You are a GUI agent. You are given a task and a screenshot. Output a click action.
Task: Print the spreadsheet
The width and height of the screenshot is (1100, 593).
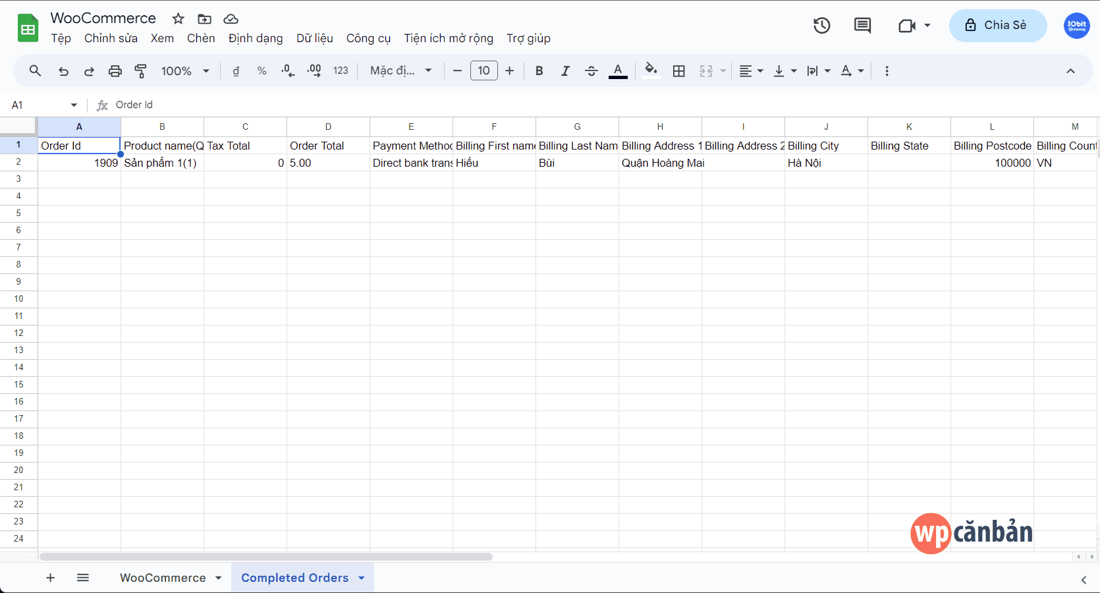pos(115,71)
